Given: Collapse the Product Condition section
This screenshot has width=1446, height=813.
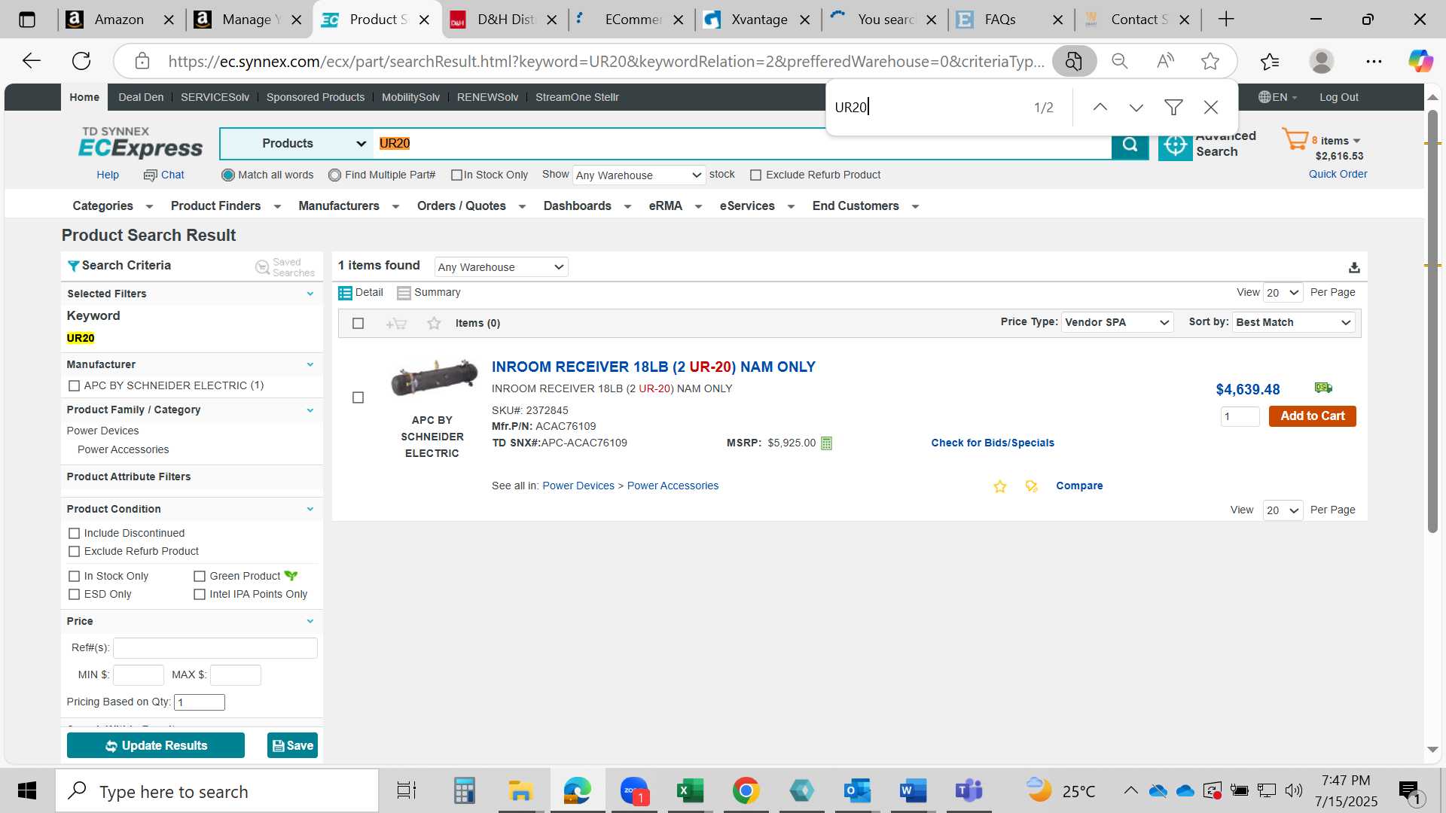Looking at the screenshot, I should [310, 510].
